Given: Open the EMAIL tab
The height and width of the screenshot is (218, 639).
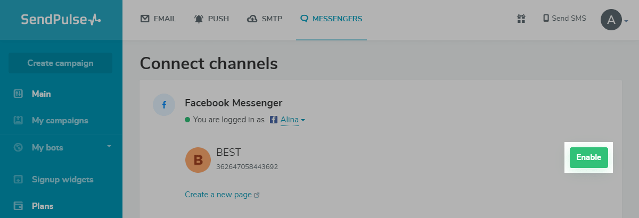Looking at the screenshot, I should 158,19.
